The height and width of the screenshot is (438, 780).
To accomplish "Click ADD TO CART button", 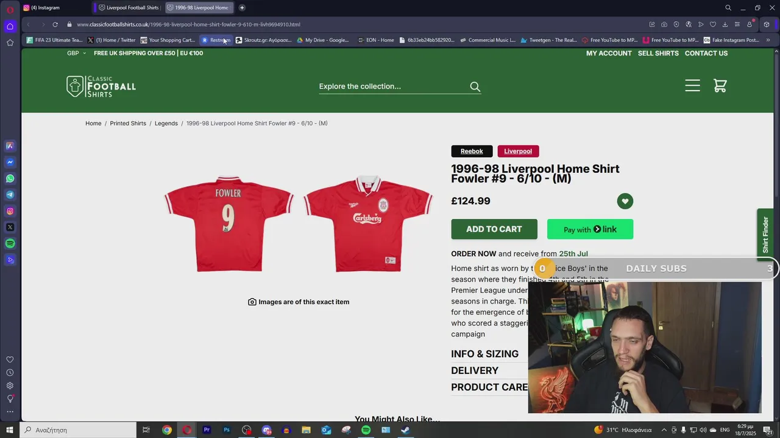I will point(494,229).
